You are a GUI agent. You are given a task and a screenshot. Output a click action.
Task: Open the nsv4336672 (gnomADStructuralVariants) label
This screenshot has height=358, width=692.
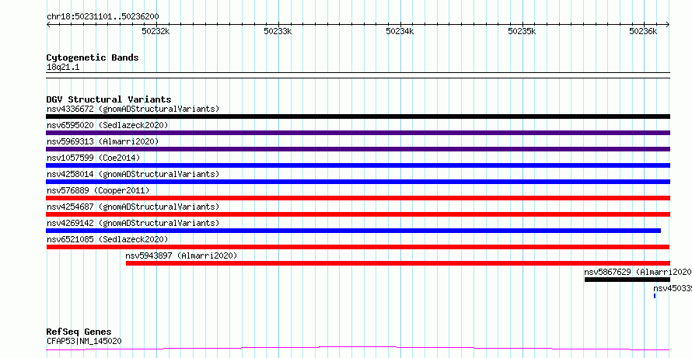[x=133, y=109]
